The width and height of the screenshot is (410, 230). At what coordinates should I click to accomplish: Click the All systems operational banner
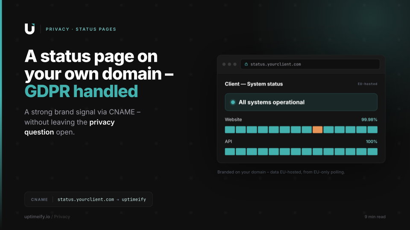(x=301, y=102)
